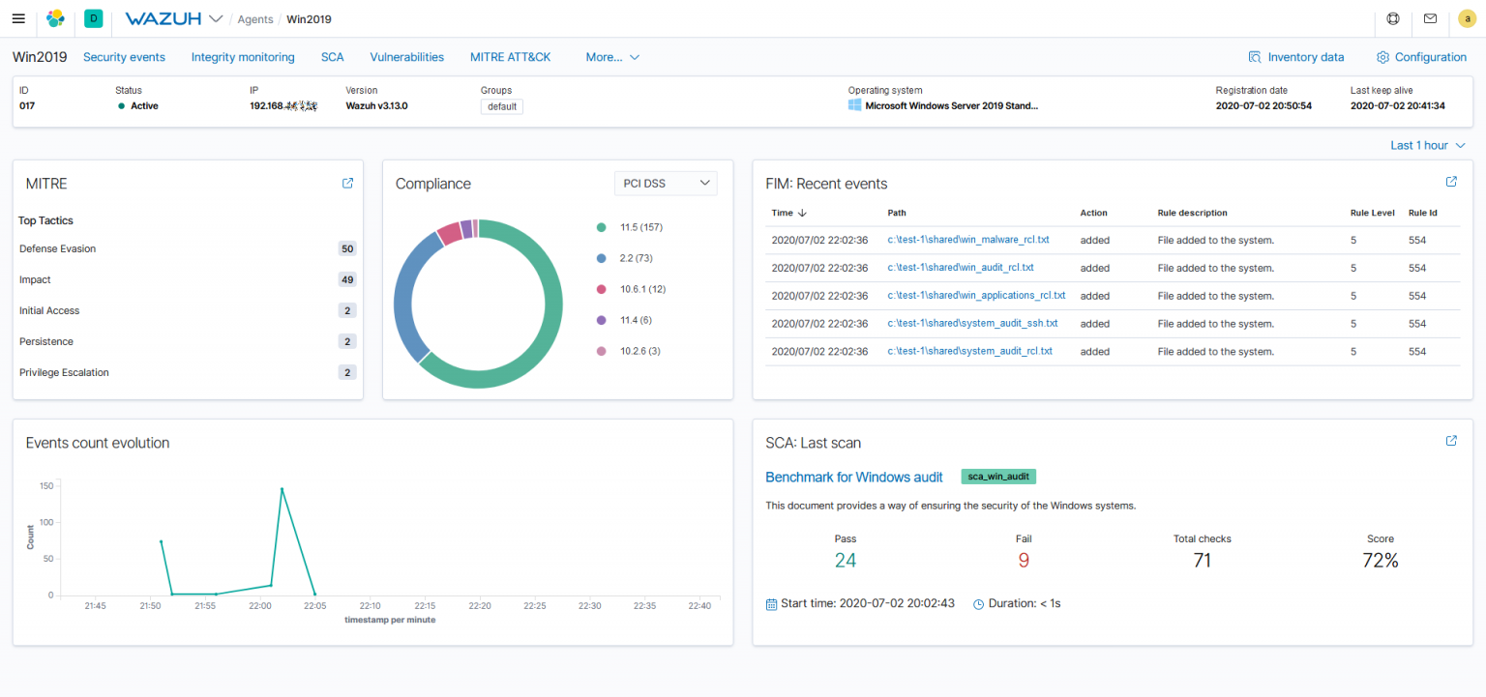Select the green 11.5 legend dot in Compliance chart
Screen dimensions: 1486x697
click(603, 226)
